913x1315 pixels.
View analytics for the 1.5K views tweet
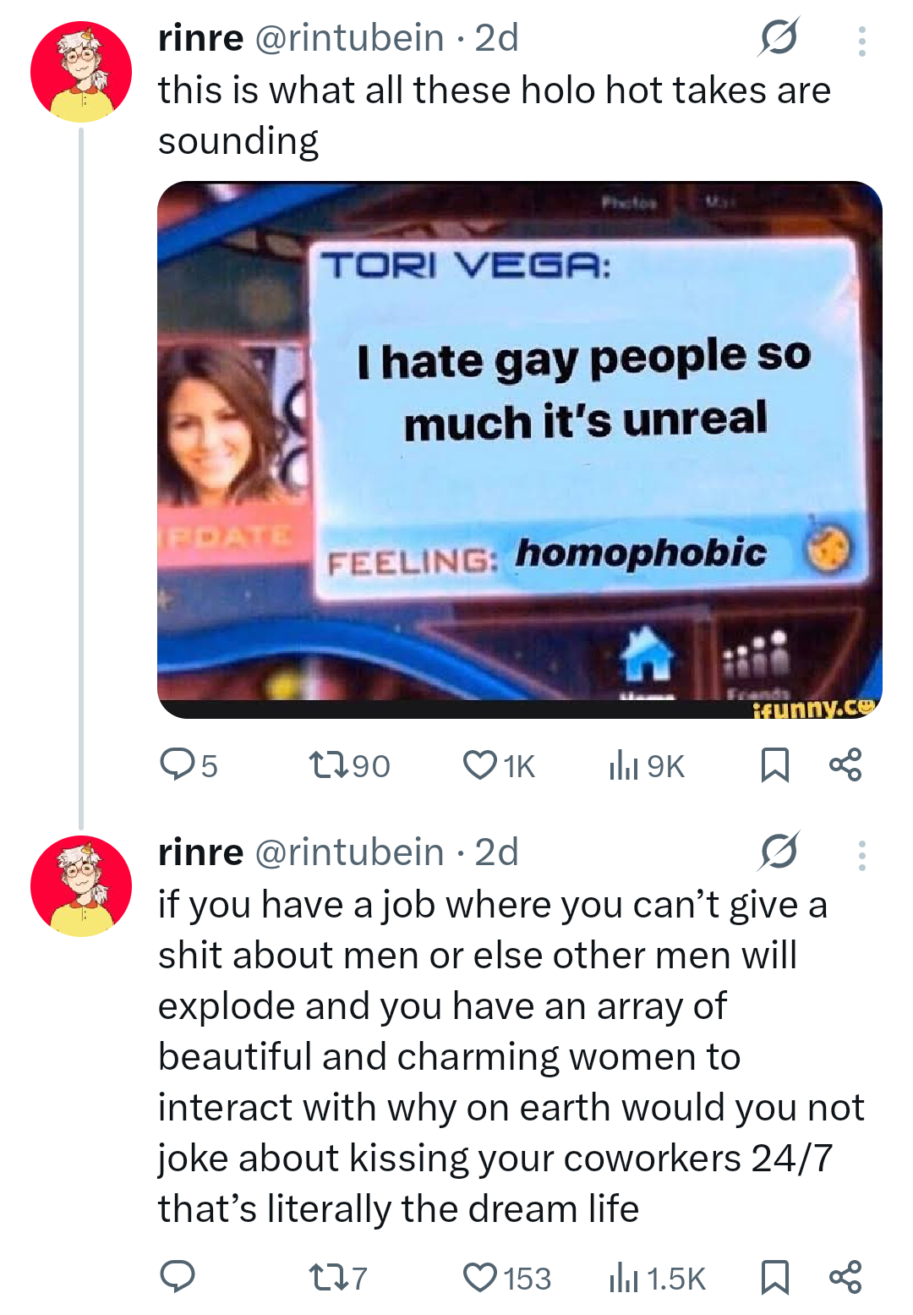click(x=623, y=1277)
